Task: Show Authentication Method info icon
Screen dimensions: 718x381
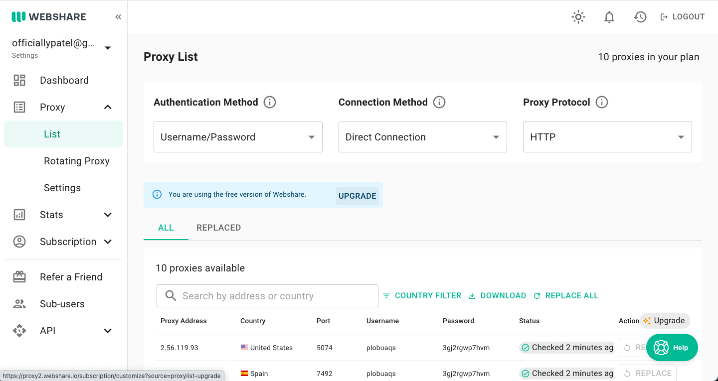Action: coord(270,102)
